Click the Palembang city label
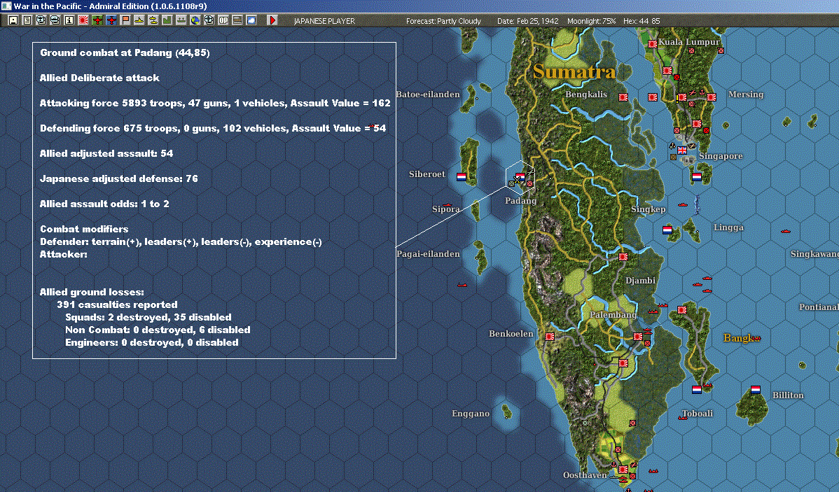Image resolution: width=839 pixels, height=492 pixels. (613, 314)
